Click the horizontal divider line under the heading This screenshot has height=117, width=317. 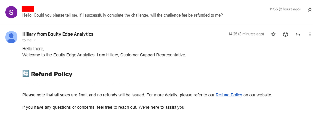[80, 85]
